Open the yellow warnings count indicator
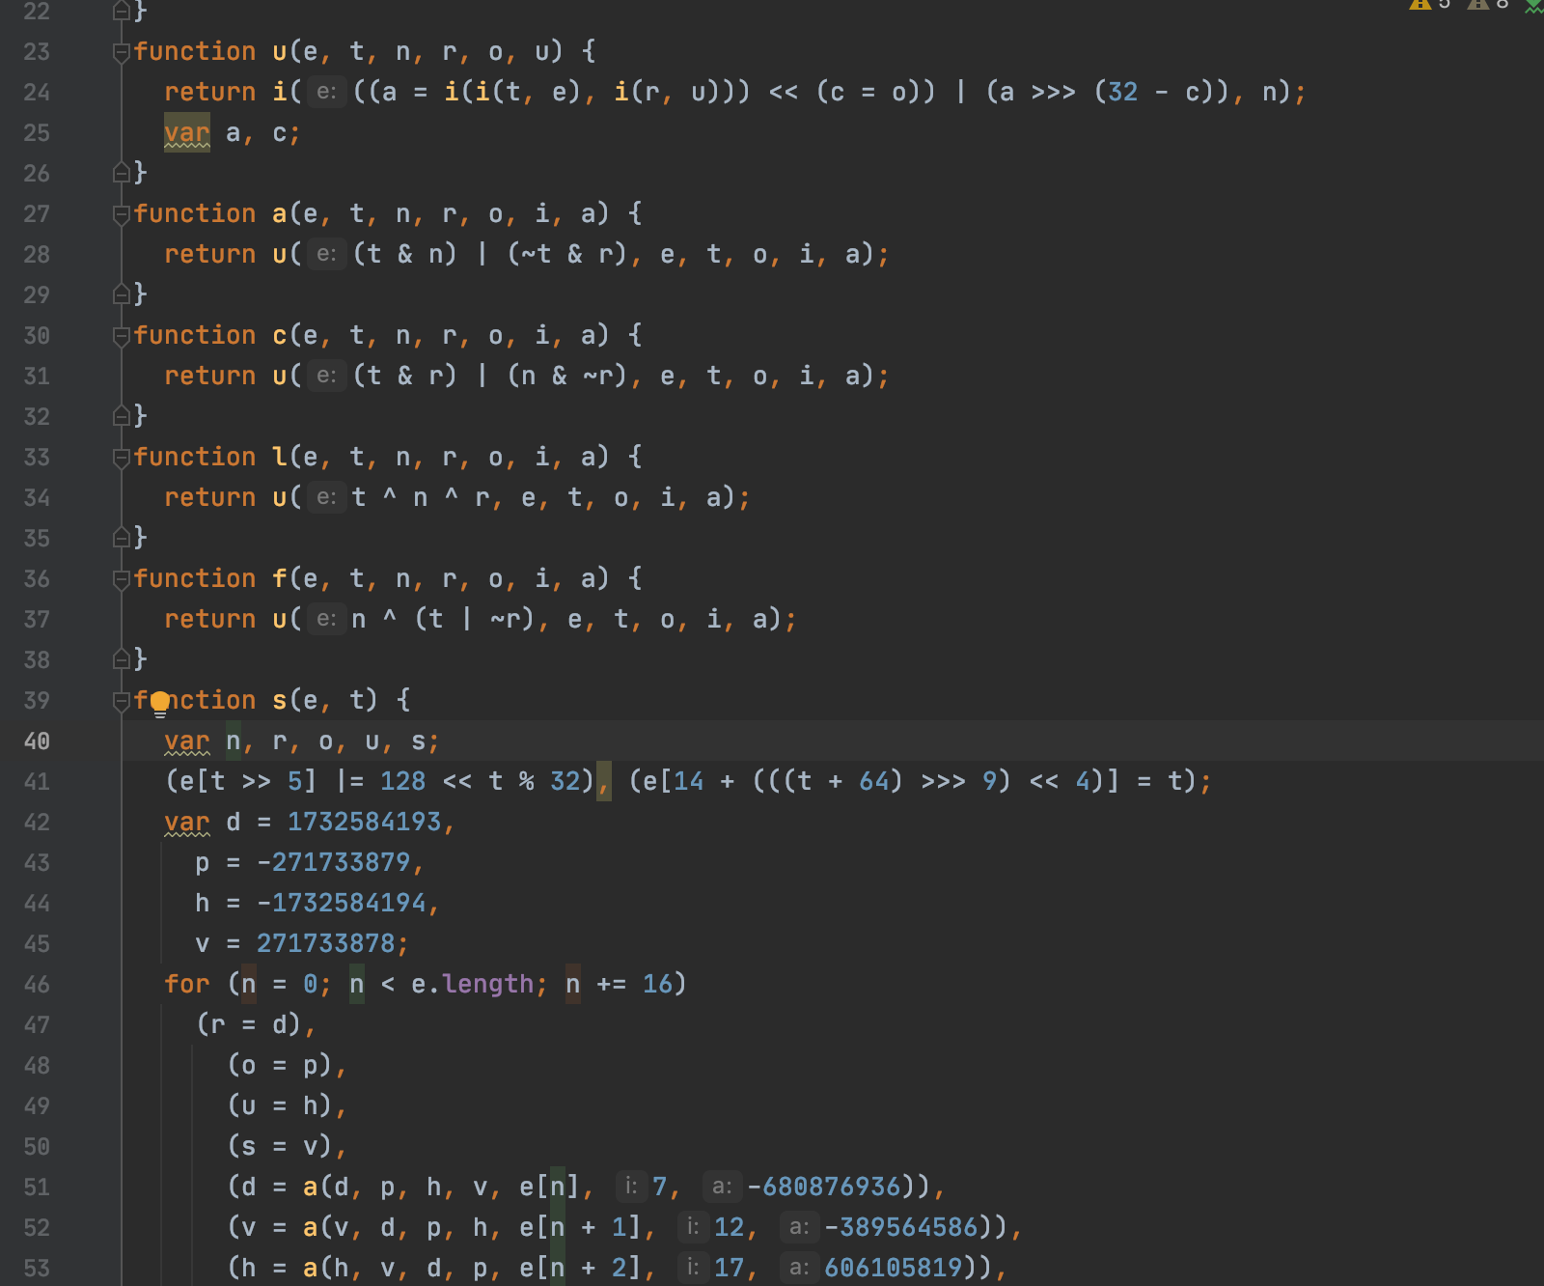 1430,5
